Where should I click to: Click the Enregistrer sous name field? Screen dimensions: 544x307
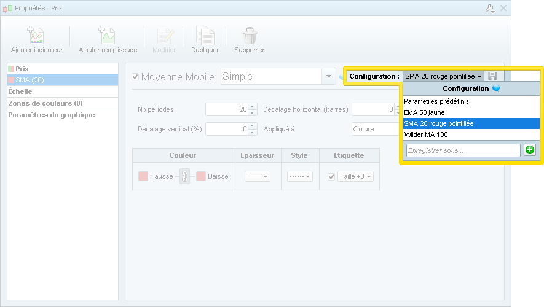pos(463,150)
